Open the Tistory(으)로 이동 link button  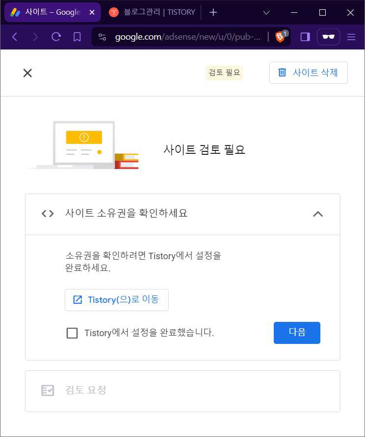[x=117, y=300]
